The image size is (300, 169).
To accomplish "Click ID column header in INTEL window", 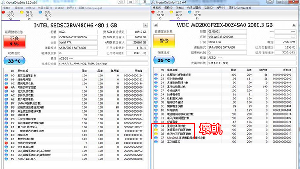I will click(13, 71).
